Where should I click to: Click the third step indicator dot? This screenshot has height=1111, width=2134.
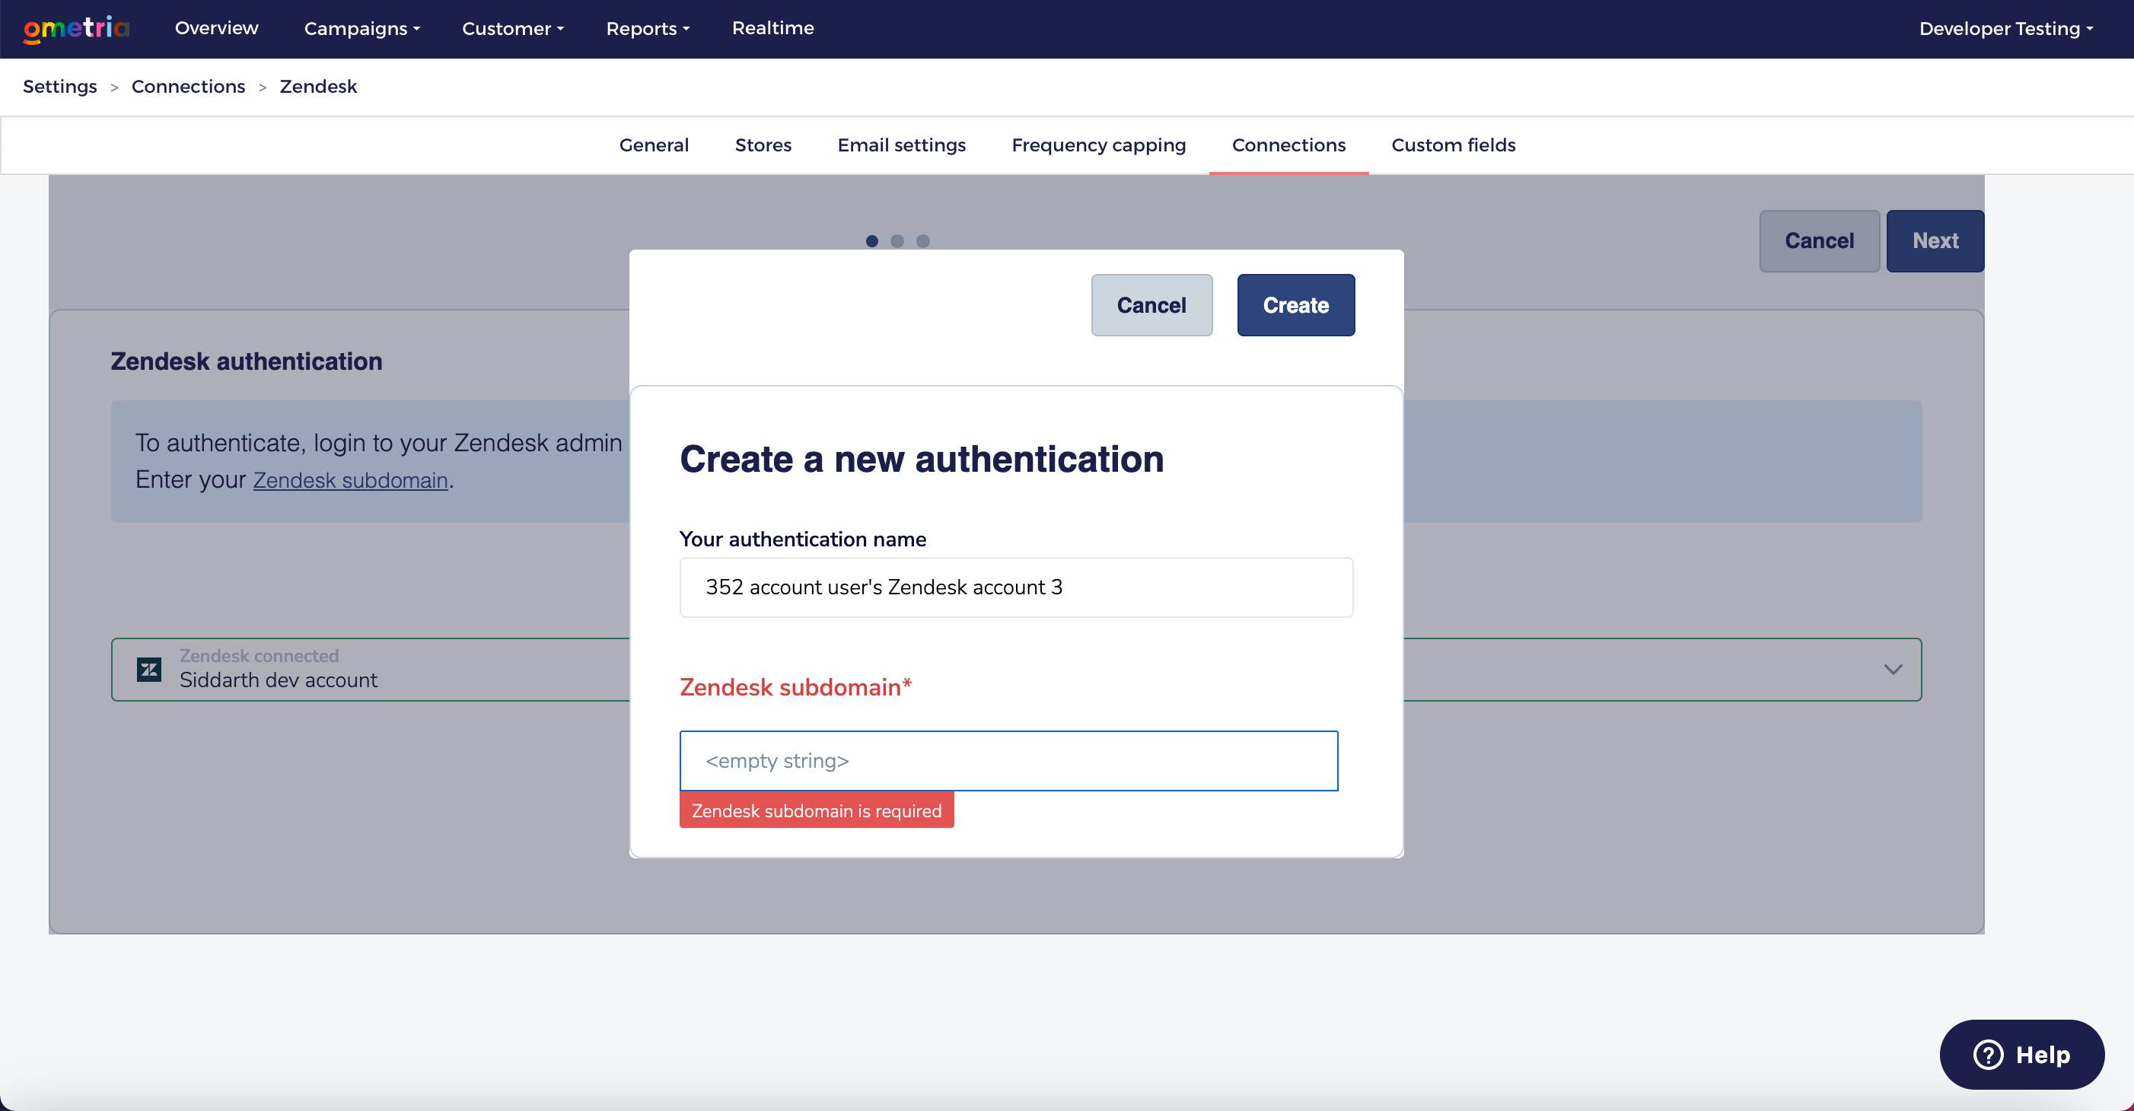click(x=923, y=241)
